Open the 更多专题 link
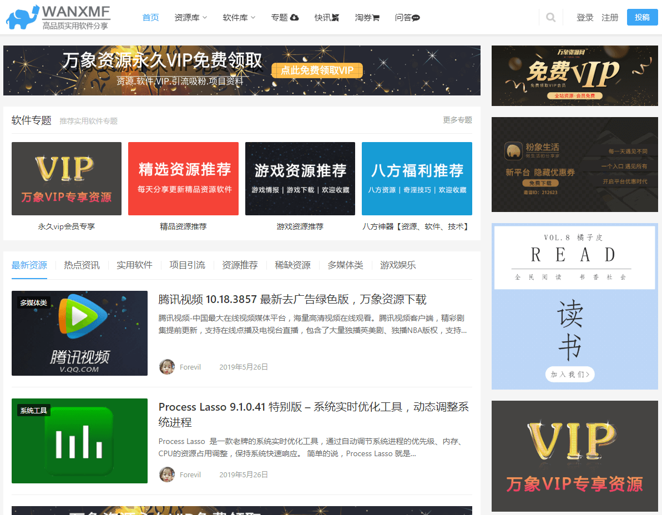 (x=457, y=120)
